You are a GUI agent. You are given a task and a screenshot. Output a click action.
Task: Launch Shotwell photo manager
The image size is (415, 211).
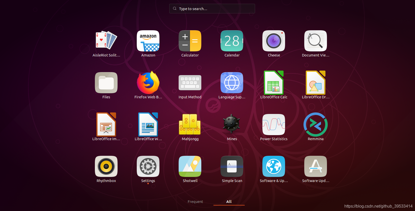pyautogui.click(x=190, y=166)
